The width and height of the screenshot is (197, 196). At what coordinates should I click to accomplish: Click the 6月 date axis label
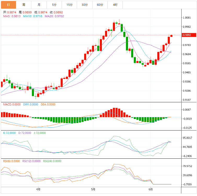click(150, 189)
